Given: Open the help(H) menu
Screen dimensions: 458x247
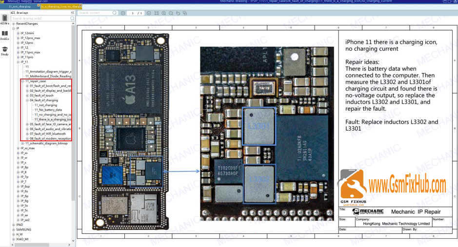Looking at the screenshot, I should click(26, 1).
